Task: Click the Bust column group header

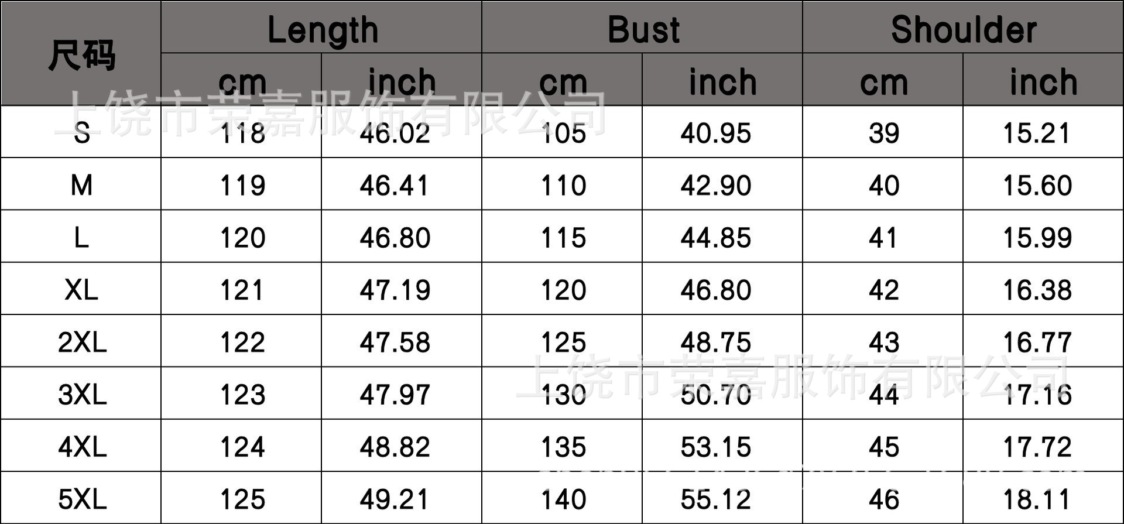Action: [643, 30]
